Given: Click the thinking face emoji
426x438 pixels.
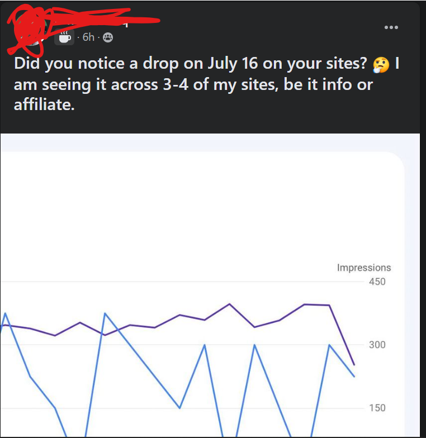Looking at the screenshot, I should click(x=381, y=65).
